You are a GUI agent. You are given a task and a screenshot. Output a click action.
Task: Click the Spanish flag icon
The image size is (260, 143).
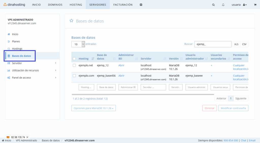pyautogui.click(x=8, y=137)
